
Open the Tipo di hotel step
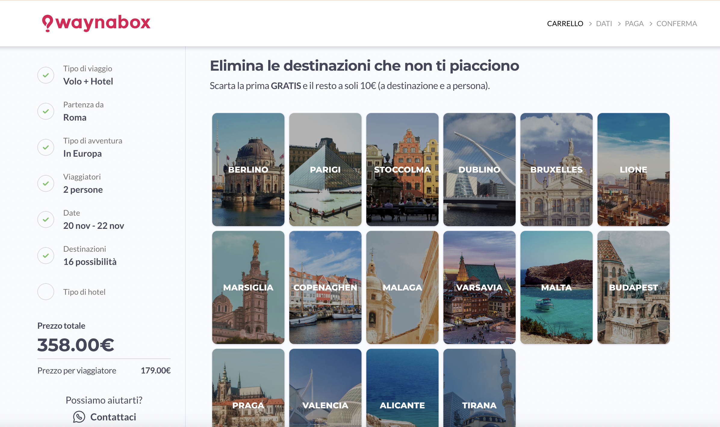click(84, 292)
